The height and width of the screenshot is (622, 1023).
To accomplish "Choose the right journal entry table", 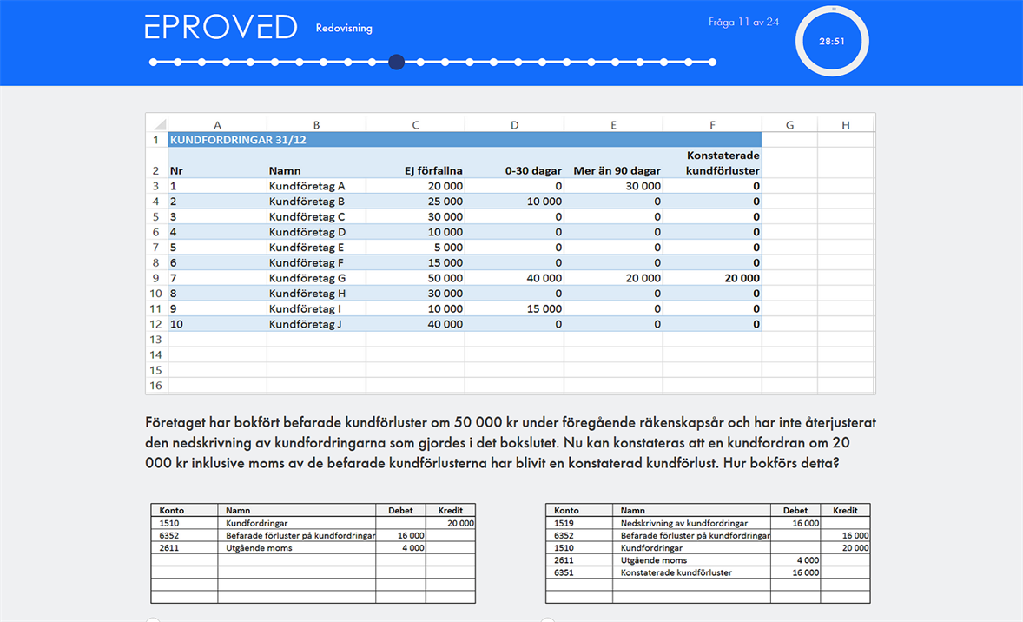I will pos(708,553).
